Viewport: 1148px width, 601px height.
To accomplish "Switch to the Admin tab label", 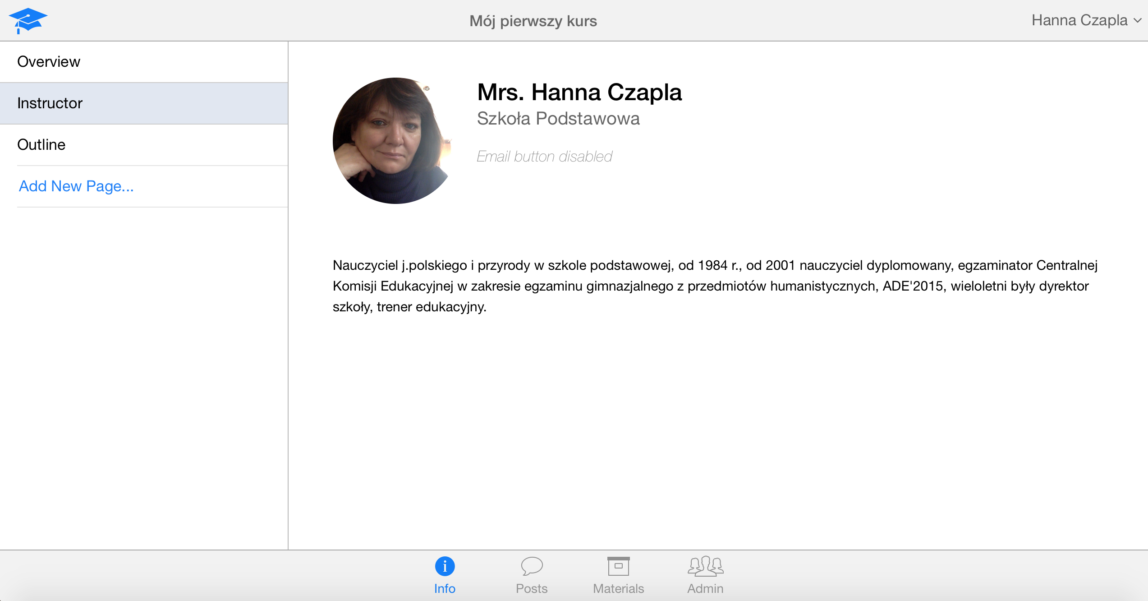I will 705,588.
